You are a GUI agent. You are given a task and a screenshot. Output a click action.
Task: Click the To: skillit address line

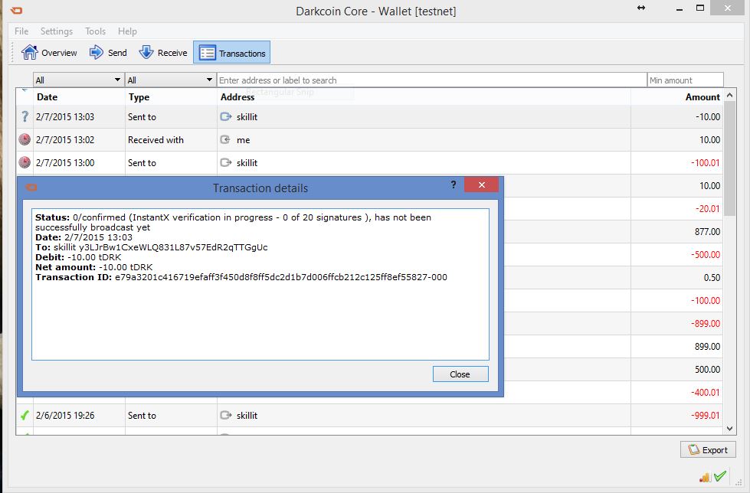(151, 247)
